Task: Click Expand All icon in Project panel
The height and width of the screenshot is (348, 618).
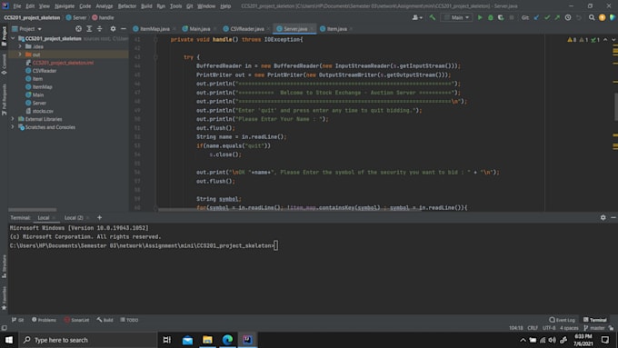Action: (x=89, y=29)
